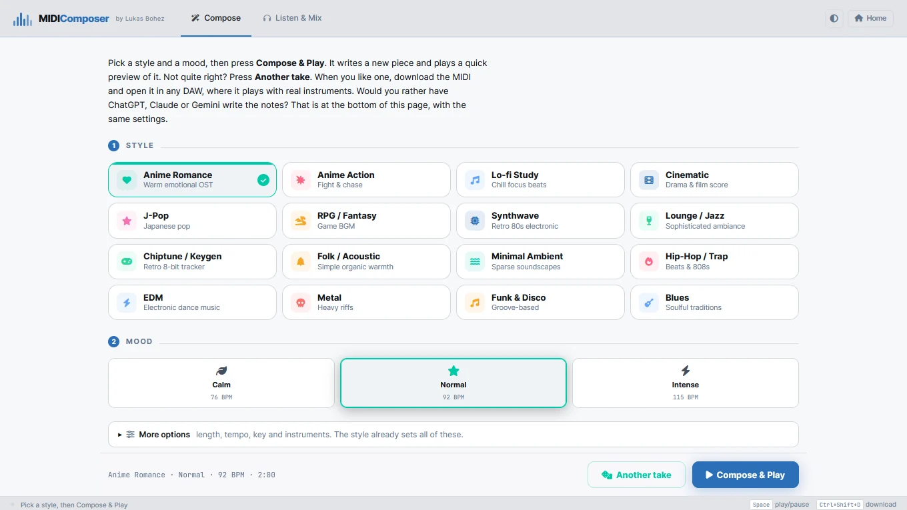907x510 pixels.
Task: Select the Blues guitar icon
Action: [649, 303]
